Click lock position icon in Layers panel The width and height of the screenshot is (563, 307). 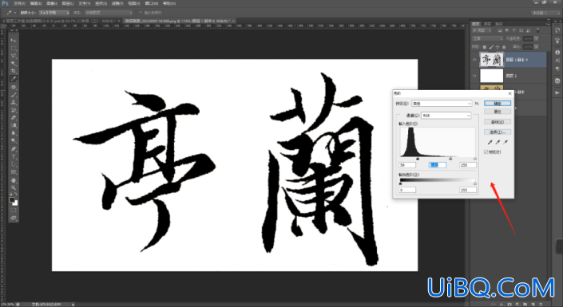(498, 47)
